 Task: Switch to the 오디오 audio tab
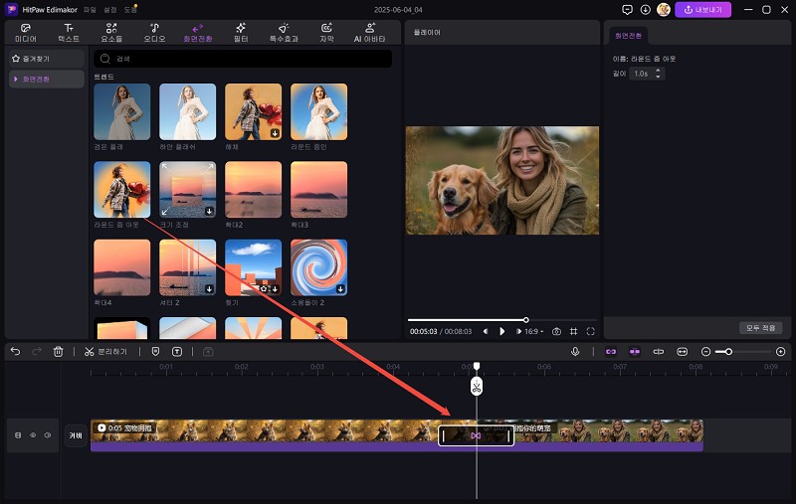[x=154, y=33]
